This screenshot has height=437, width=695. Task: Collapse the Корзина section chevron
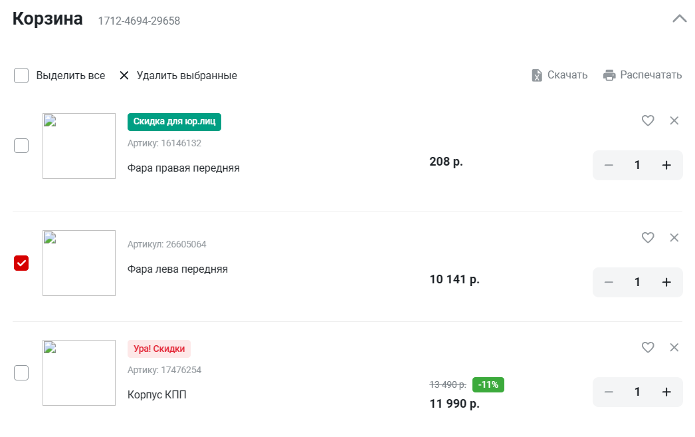pyautogui.click(x=679, y=19)
